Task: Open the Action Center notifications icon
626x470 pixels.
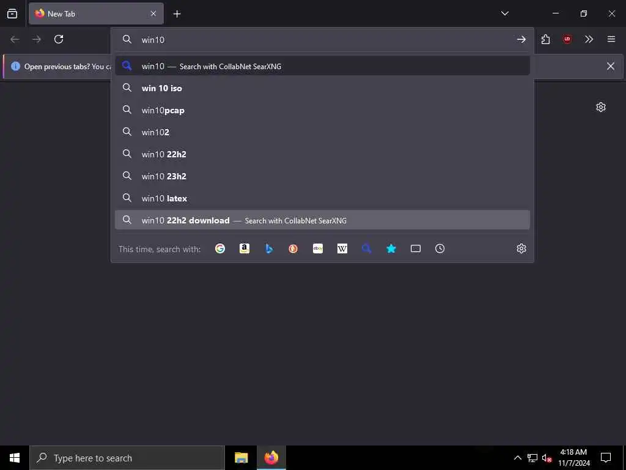Action: (x=606, y=458)
